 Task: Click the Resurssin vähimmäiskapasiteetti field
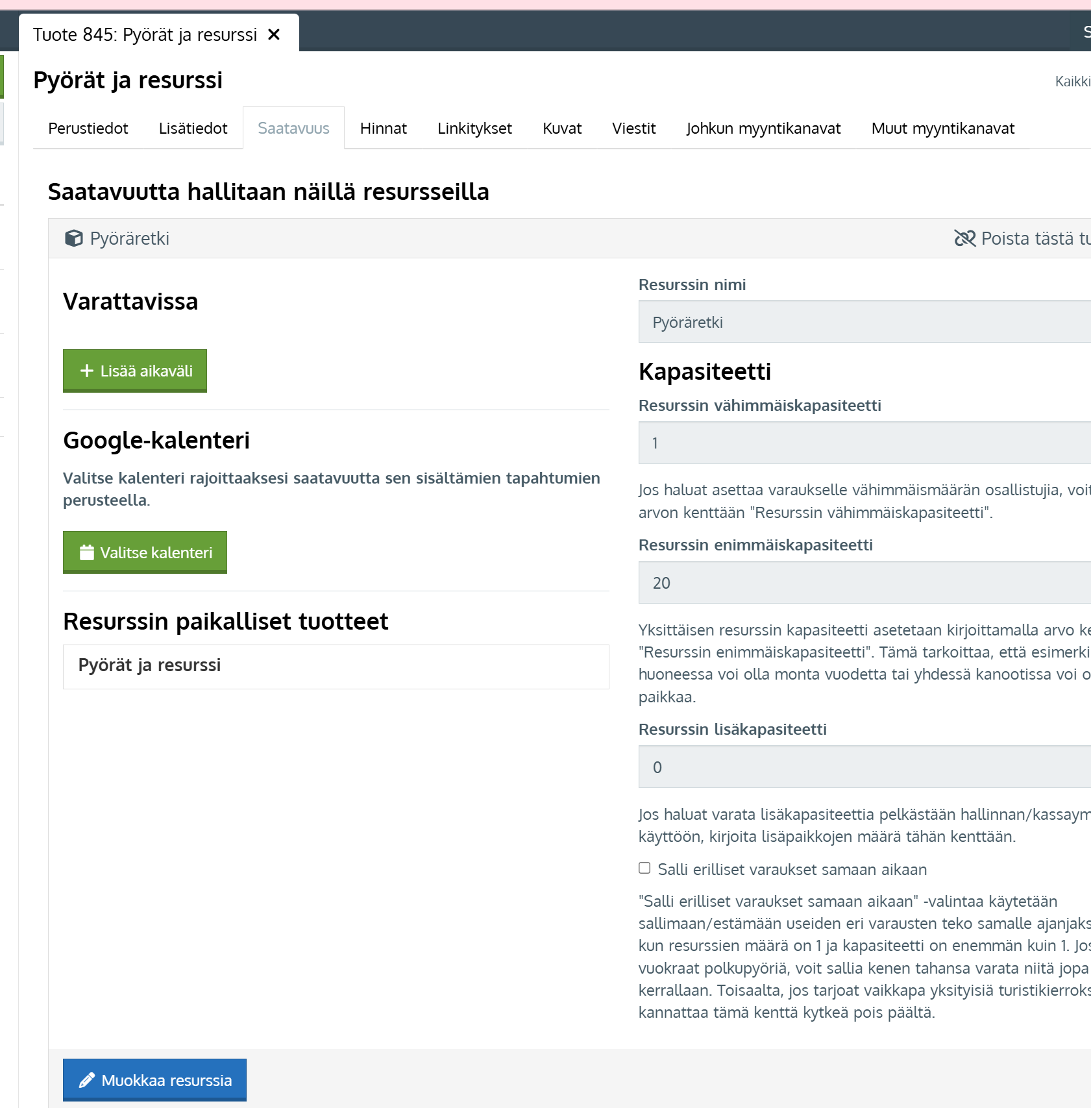coord(864,443)
